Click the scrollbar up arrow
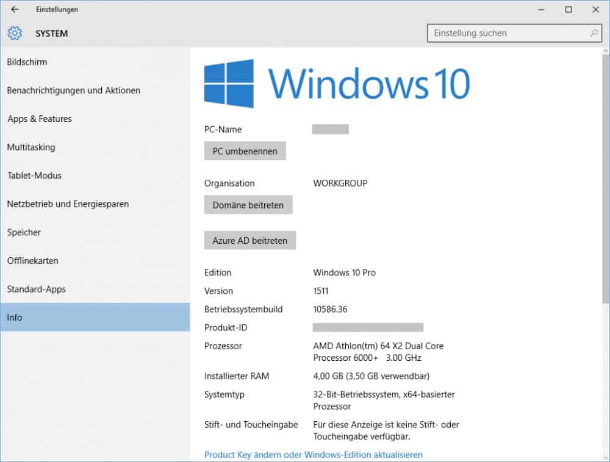The width and height of the screenshot is (610, 462). (606, 51)
